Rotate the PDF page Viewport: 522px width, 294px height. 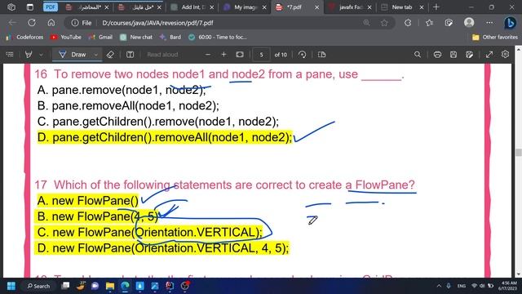coord(303,55)
